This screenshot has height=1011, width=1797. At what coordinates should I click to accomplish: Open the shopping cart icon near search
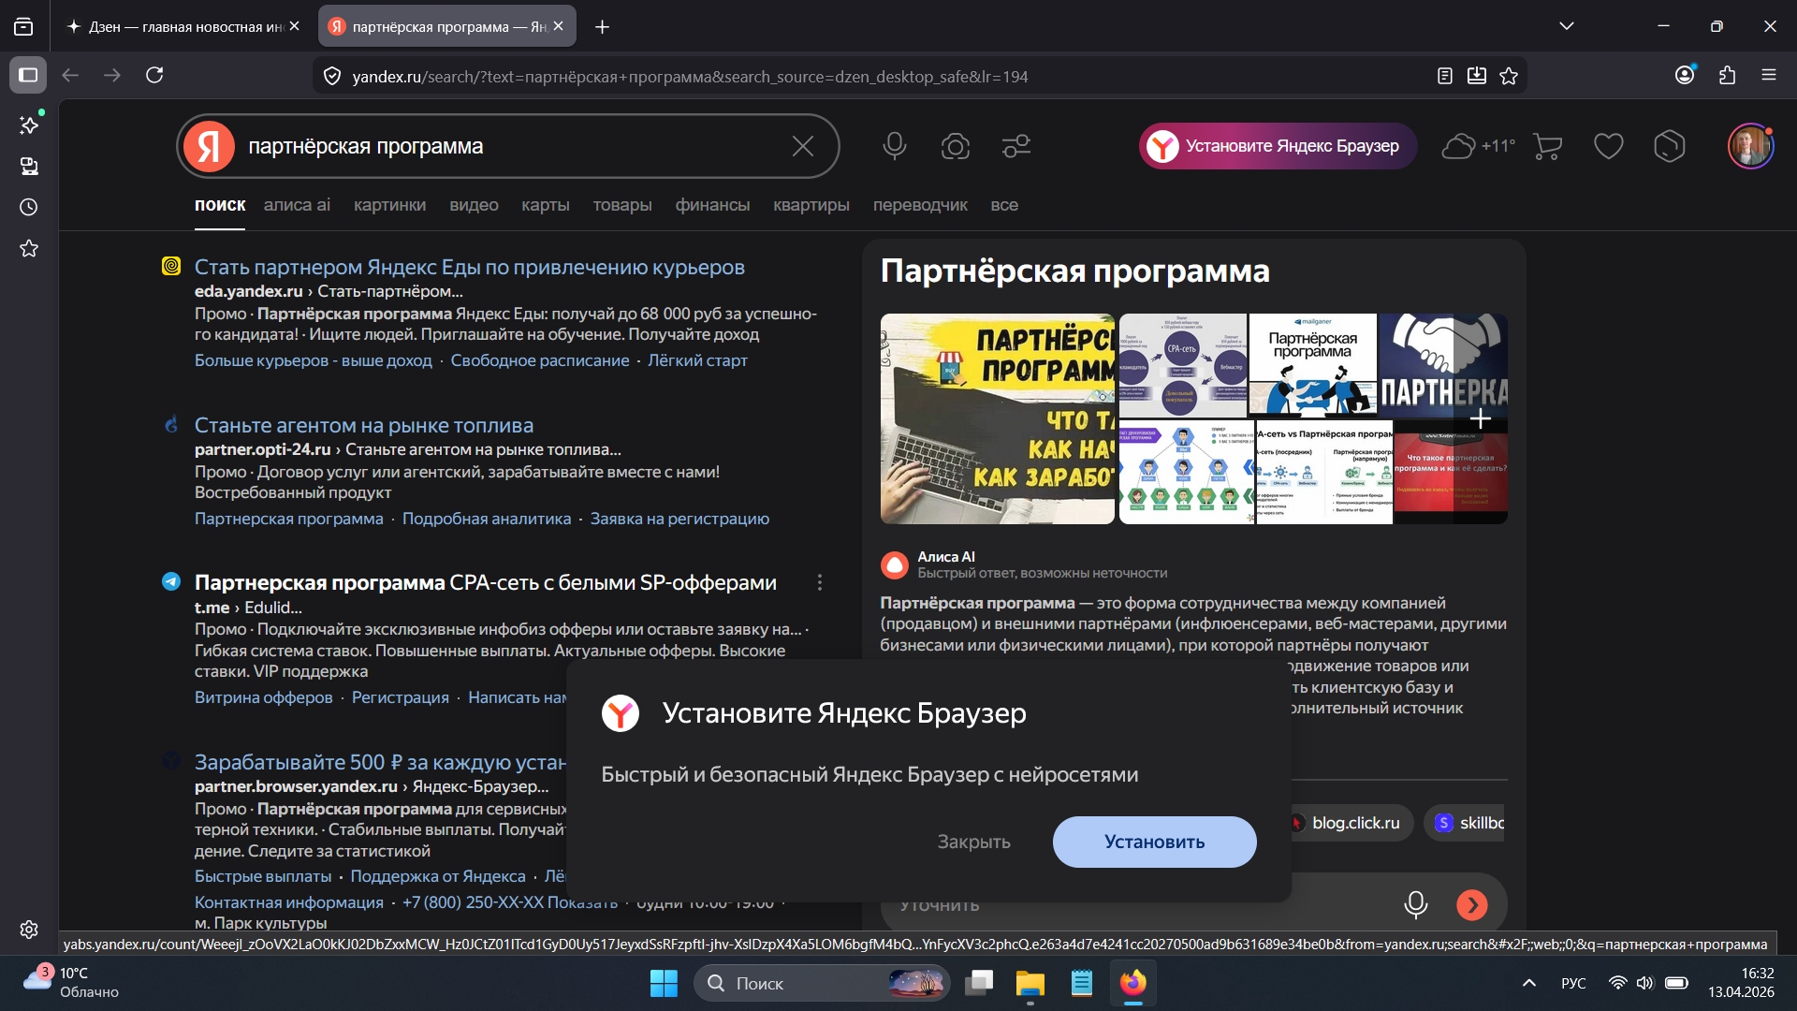[x=1546, y=146]
